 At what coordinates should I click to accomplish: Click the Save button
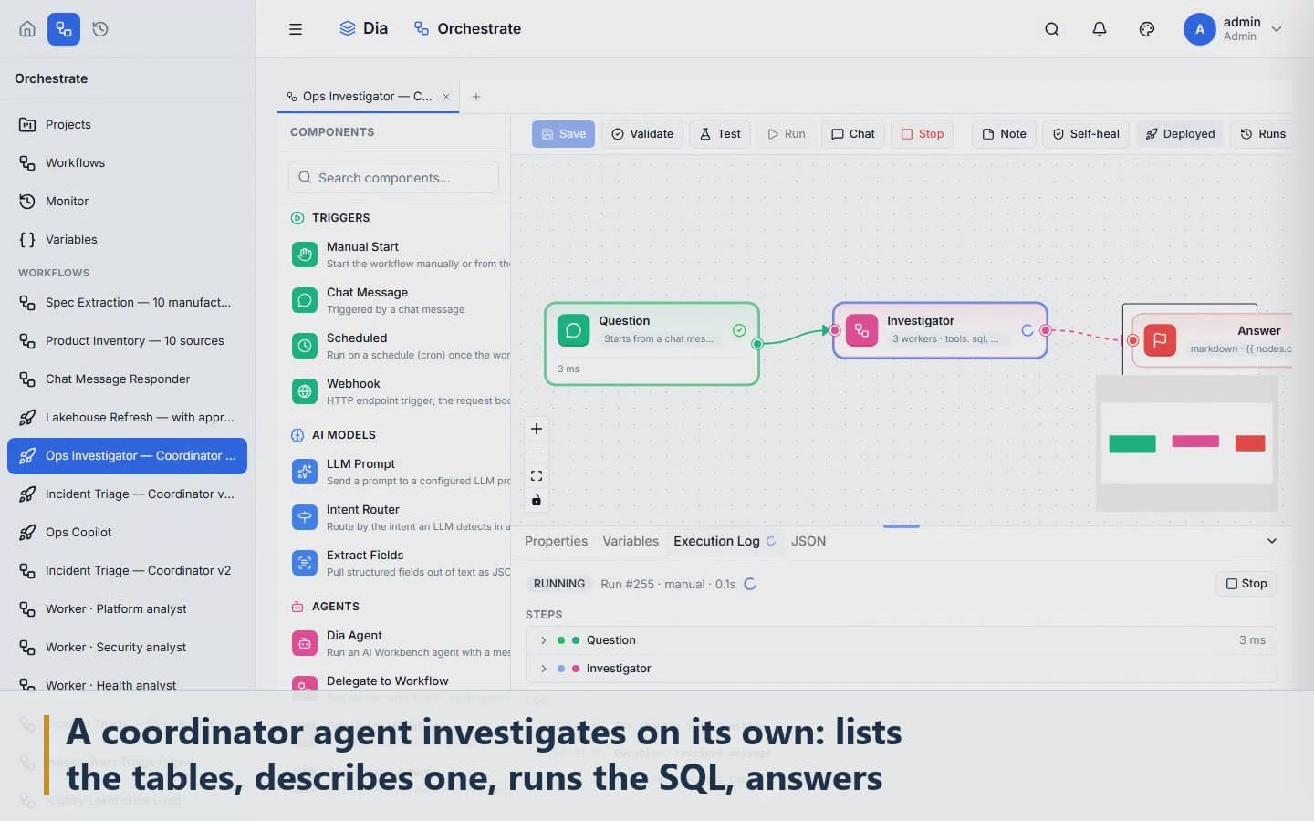coord(564,134)
